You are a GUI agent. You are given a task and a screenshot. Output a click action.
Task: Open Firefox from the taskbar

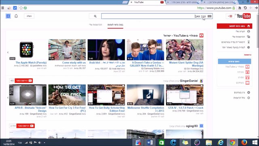coord(244,142)
